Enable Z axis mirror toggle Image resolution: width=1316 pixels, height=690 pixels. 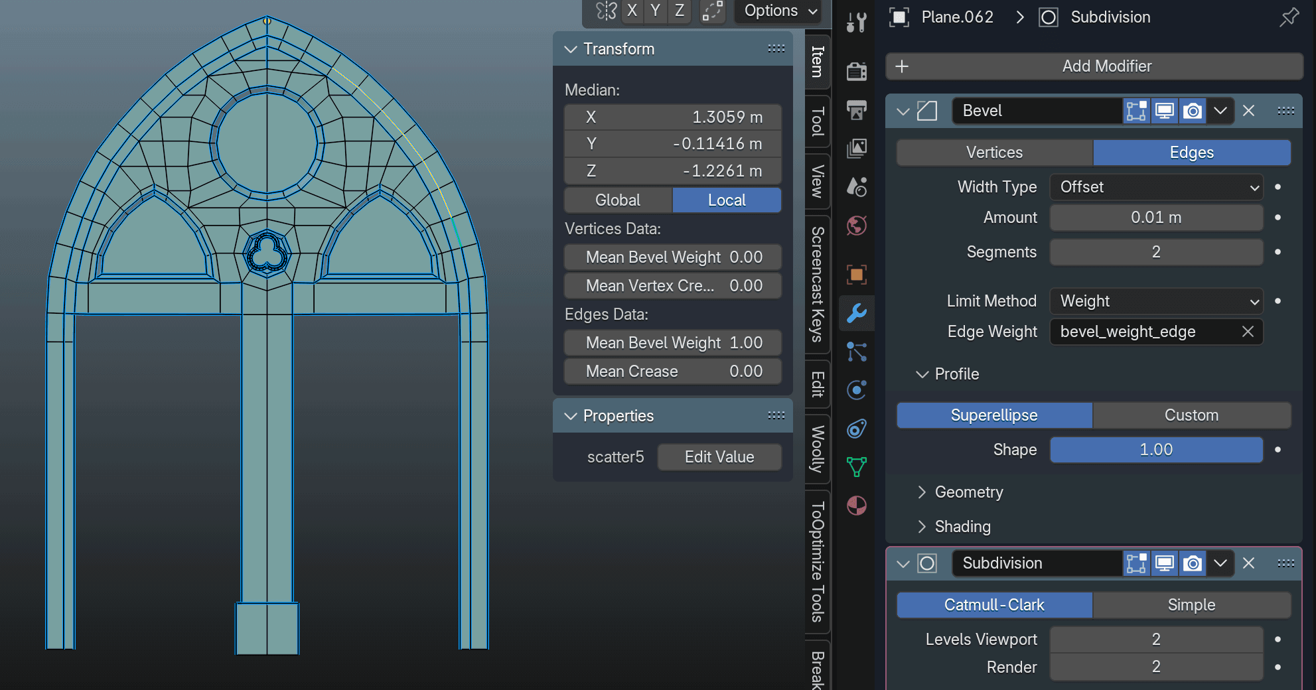(x=680, y=11)
